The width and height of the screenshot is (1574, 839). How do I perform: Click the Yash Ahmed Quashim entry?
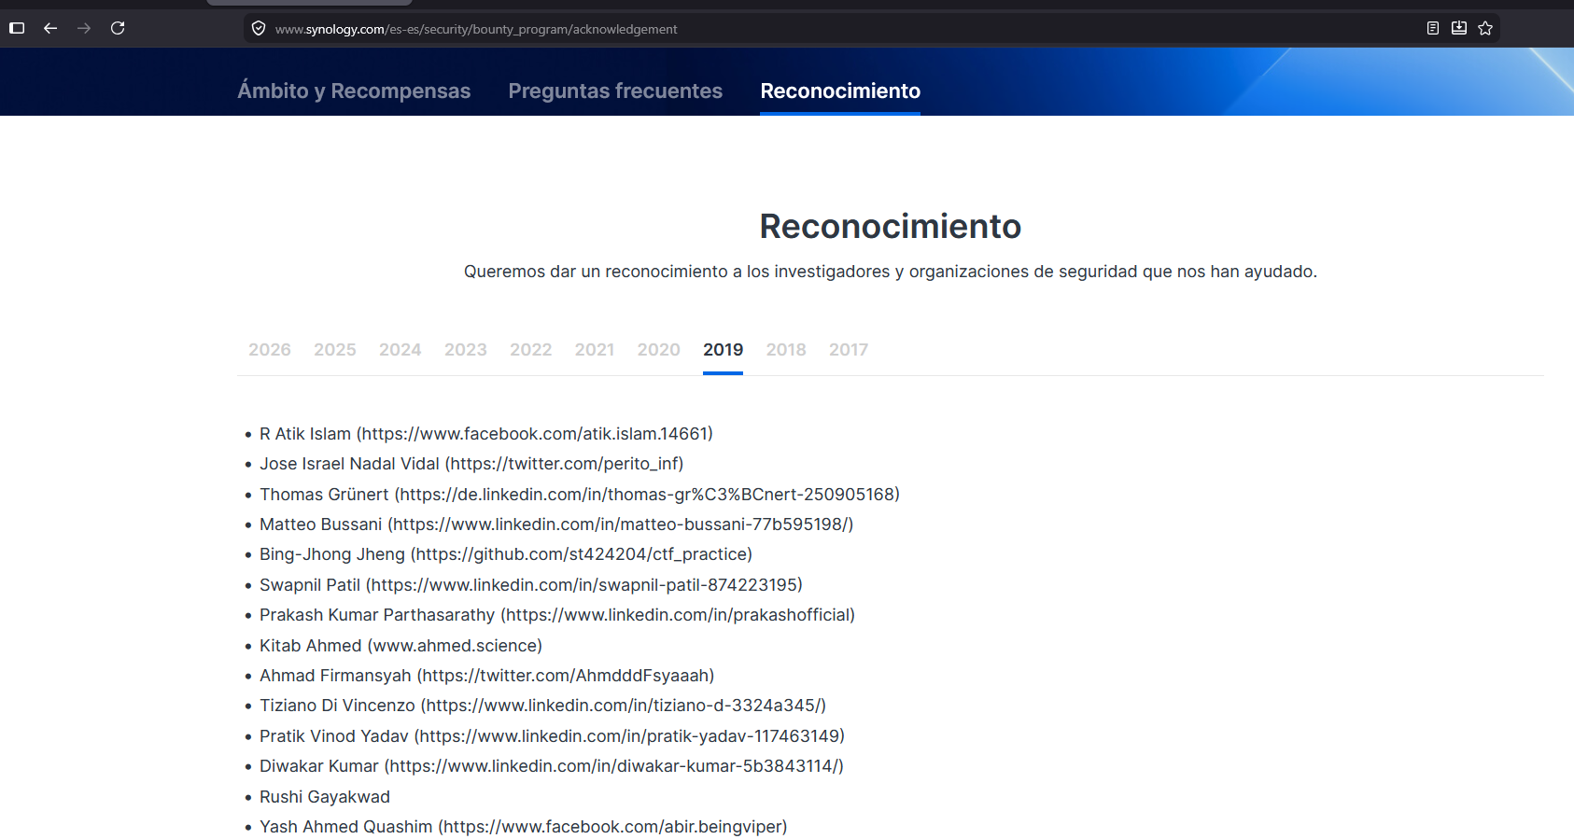[x=524, y=827]
